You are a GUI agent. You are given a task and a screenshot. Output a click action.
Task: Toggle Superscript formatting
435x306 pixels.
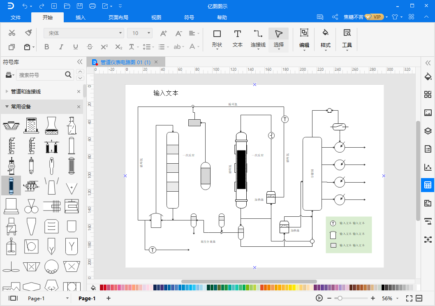coord(104,47)
